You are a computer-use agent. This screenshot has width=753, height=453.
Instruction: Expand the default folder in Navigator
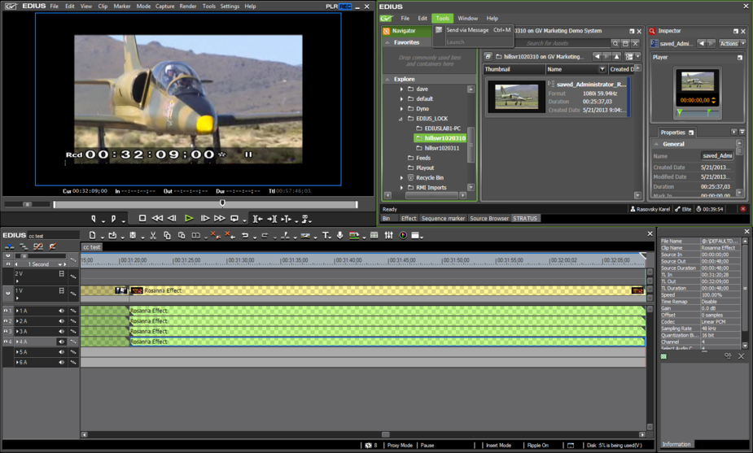click(401, 99)
